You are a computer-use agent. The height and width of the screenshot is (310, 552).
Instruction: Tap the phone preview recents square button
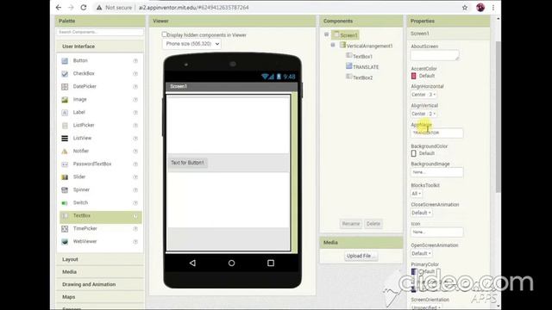click(x=271, y=263)
